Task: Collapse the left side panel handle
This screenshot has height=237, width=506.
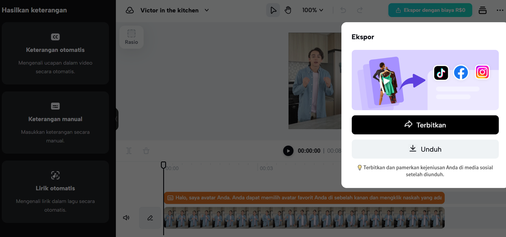Action: coord(117,119)
